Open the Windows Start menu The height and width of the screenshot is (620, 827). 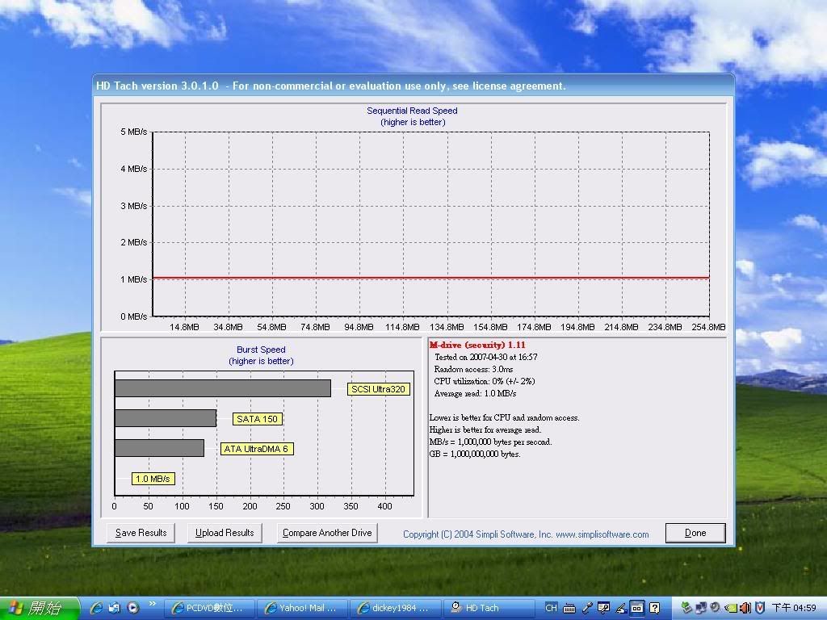click(40, 608)
